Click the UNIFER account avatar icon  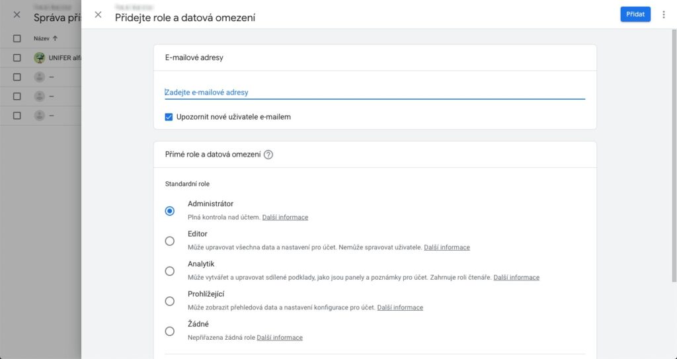pos(40,58)
